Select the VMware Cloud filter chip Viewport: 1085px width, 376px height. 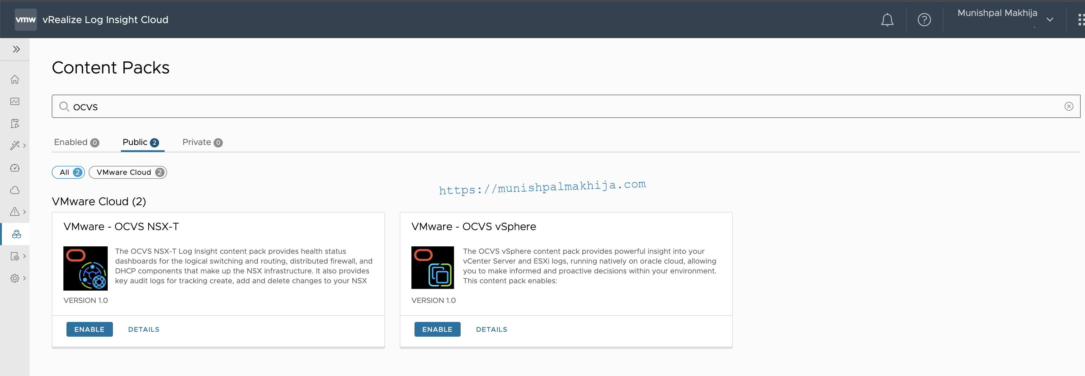128,172
